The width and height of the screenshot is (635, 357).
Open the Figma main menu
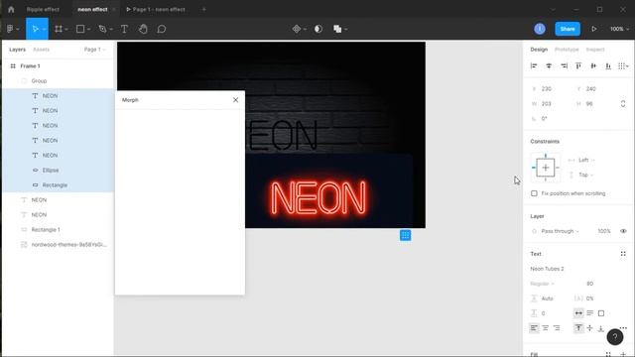[x=13, y=29]
